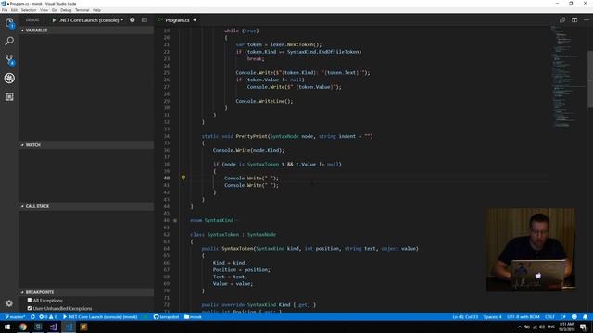
Task: Change encoding via UTF-8 with BOM
Action: pos(523,316)
